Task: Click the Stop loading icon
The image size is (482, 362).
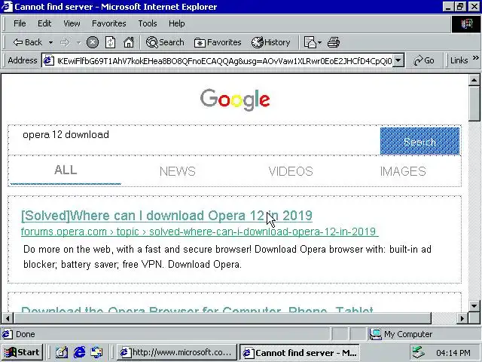Action: (92, 42)
